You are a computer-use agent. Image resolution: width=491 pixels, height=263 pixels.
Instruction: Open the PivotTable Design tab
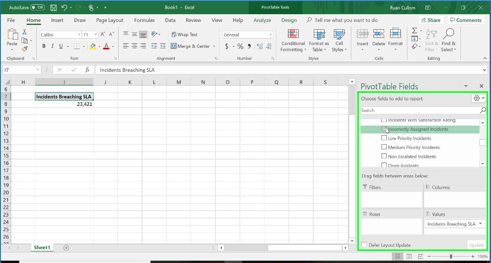coord(289,20)
